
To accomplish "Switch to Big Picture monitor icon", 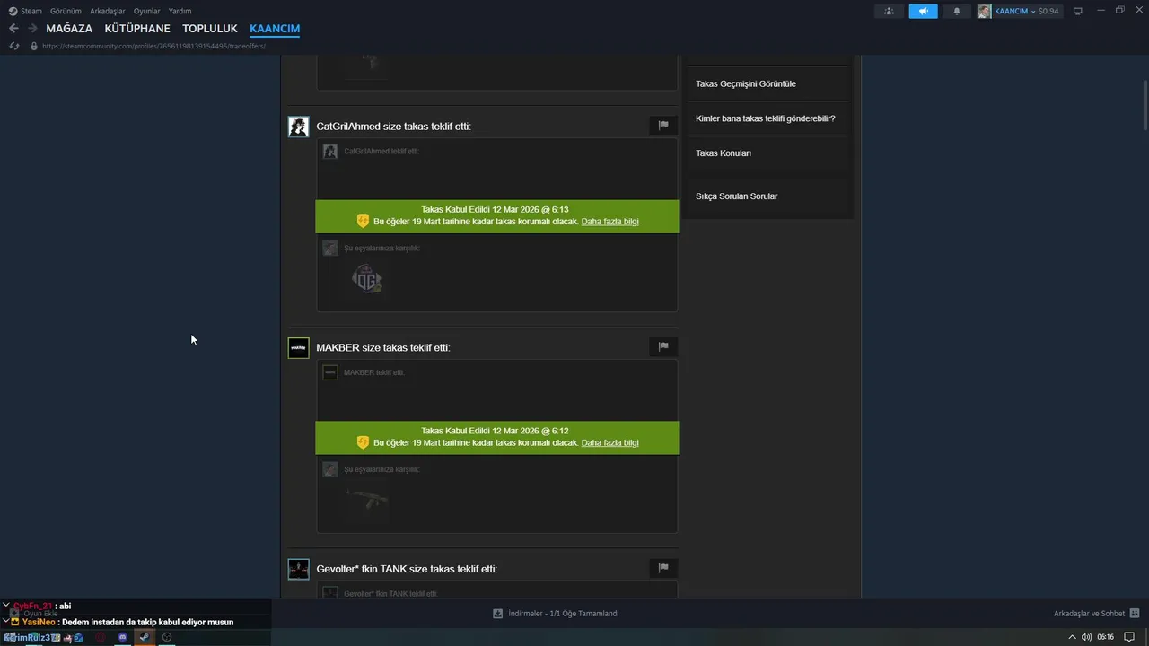I will (x=1078, y=11).
